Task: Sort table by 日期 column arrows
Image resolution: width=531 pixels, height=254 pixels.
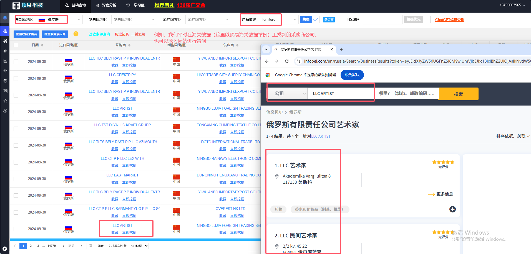Action: click(x=42, y=45)
